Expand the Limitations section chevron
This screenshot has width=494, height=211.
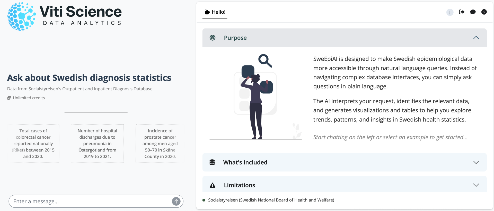(x=476, y=185)
